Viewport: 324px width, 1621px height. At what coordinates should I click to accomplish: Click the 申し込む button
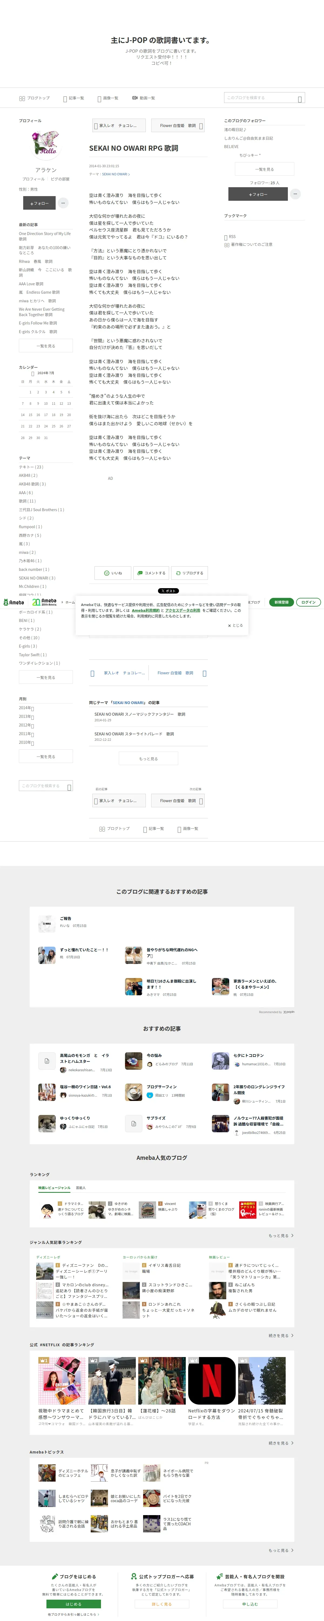click(250, 1604)
